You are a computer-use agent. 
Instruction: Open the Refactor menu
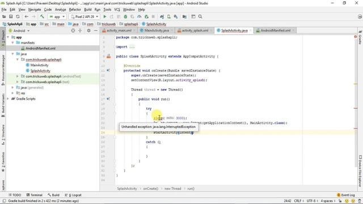75,10
